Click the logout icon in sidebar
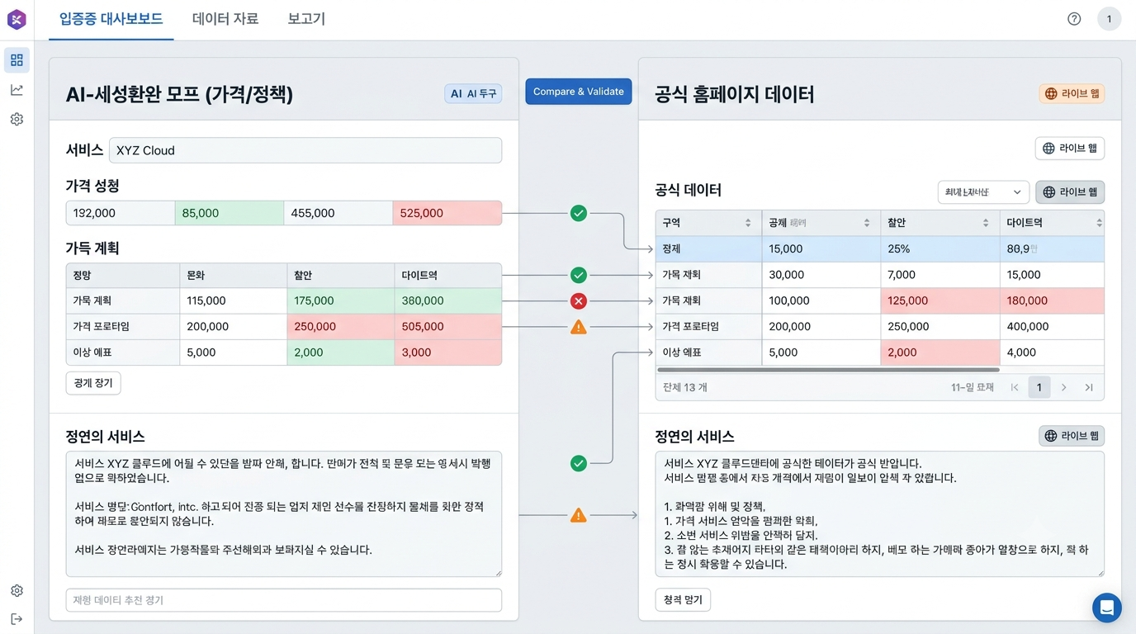The width and height of the screenshot is (1136, 634). 17,619
